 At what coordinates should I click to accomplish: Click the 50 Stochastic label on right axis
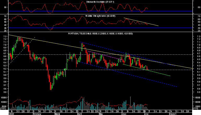coord(199,7)
